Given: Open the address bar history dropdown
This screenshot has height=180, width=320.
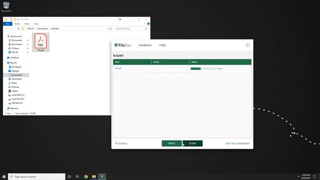Looking at the screenshot, I should (108, 29).
